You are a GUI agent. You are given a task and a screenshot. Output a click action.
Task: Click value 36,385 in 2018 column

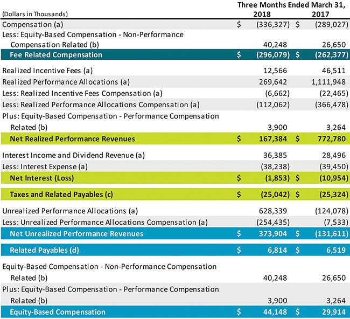275,155
